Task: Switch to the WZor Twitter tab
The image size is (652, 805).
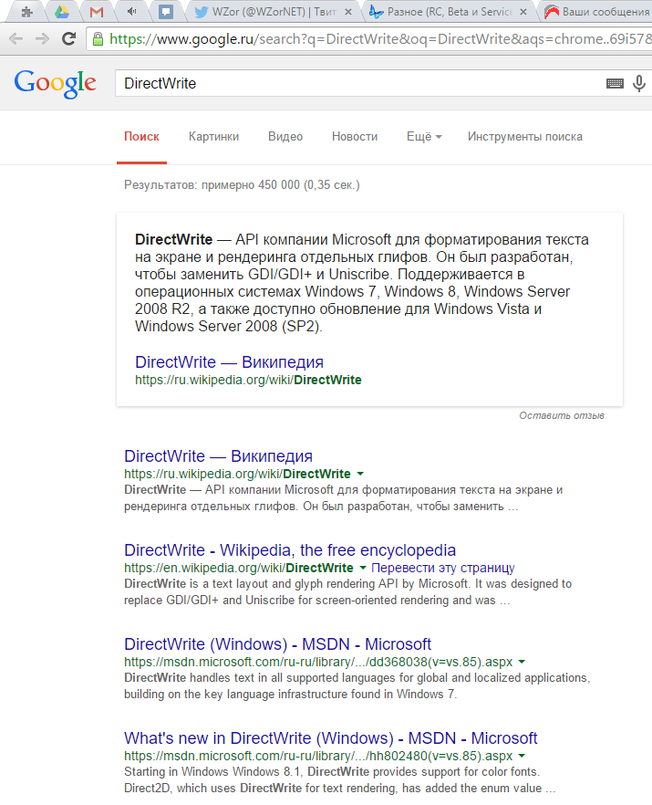Action: pos(273,11)
